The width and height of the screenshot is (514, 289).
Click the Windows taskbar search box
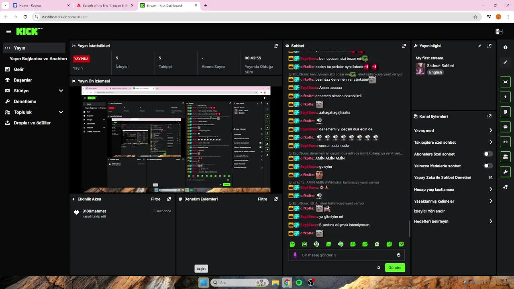tap(239, 283)
